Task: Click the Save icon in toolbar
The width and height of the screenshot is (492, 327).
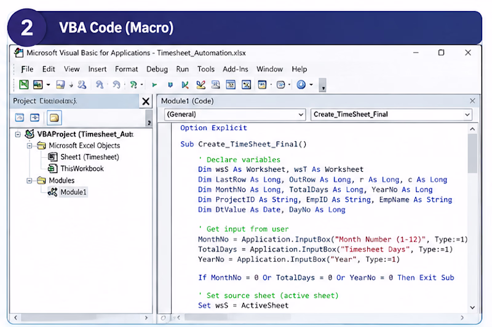Action: (60, 85)
